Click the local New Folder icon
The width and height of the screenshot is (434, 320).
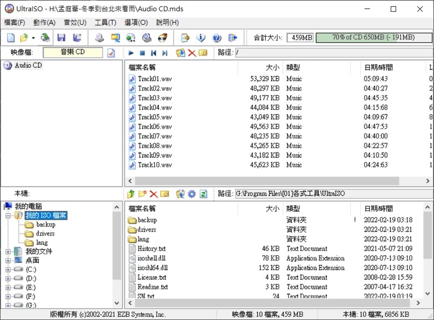click(x=142, y=194)
